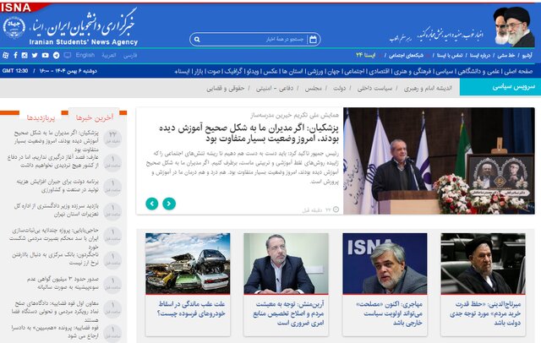Open مهاجری headline on foreign policy
The height and width of the screenshot is (343, 541).
(389, 313)
